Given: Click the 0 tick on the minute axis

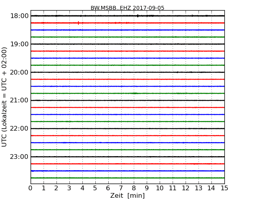Looking at the screenshot, I should pyautogui.click(x=31, y=188).
